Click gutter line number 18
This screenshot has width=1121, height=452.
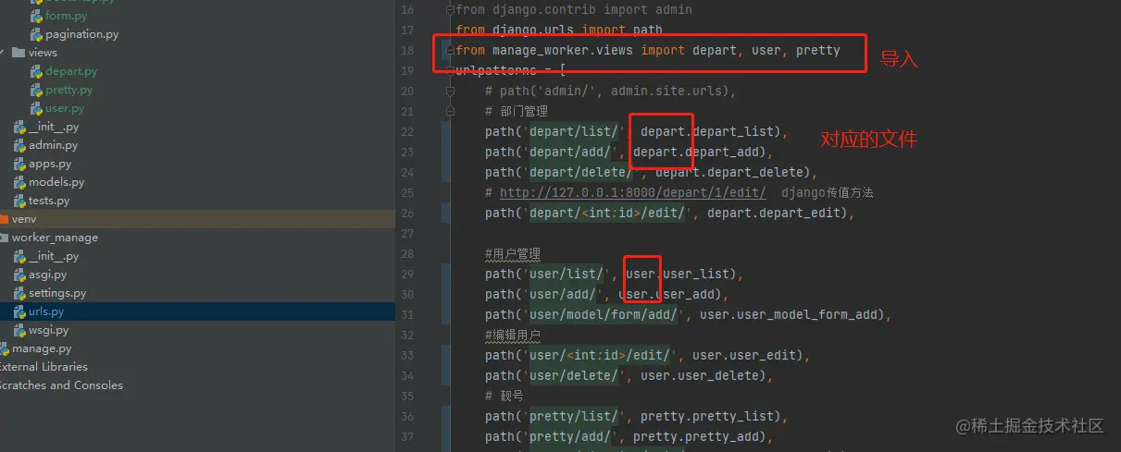(407, 50)
